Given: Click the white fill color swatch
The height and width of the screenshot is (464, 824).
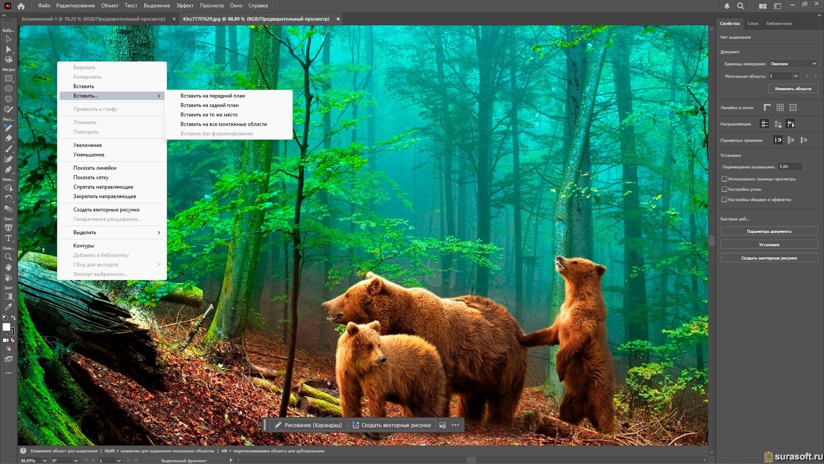Looking at the screenshot, I should (6, 327).
